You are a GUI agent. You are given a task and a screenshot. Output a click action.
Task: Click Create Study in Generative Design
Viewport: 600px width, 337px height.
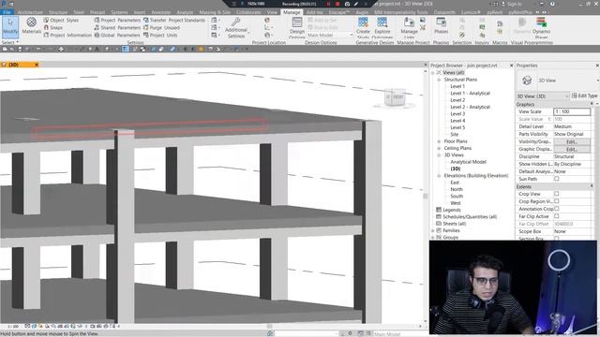click(x=363, y=27)
